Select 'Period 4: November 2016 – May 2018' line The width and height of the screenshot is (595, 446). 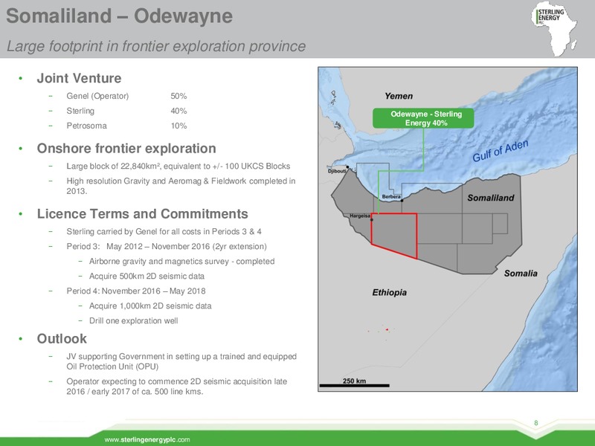click(x=136, y=291)
